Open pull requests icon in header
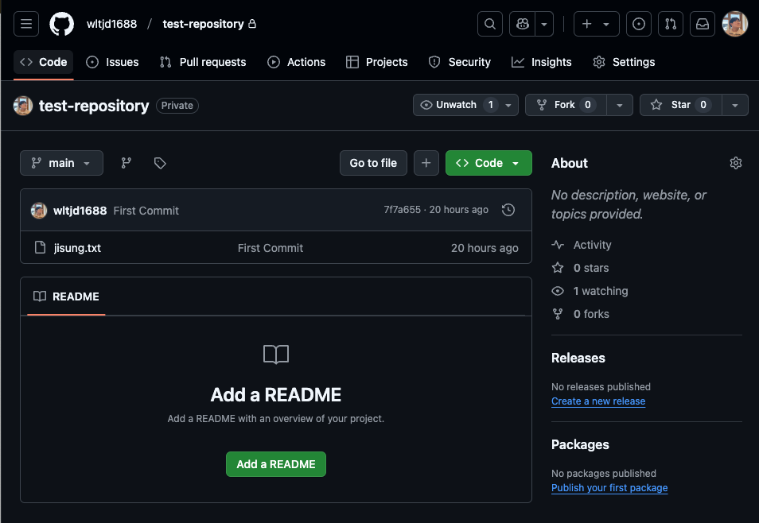The image size is (759, 523). pyautogui.click(x=671, y=24)
